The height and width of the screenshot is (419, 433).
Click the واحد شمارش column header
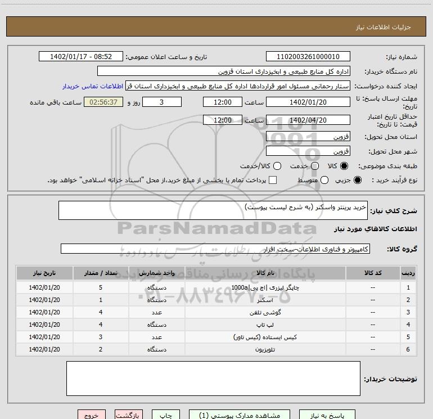tap(156, 273)
